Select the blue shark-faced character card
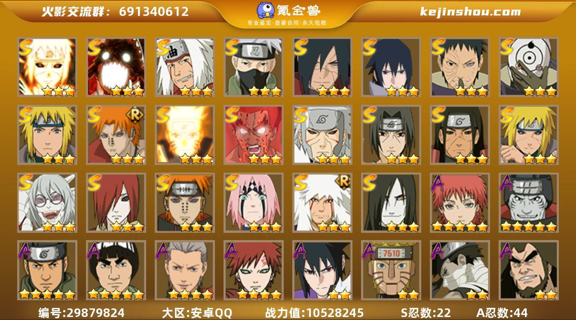Viewport: 576px width, 320px height. tap(528, 202)
